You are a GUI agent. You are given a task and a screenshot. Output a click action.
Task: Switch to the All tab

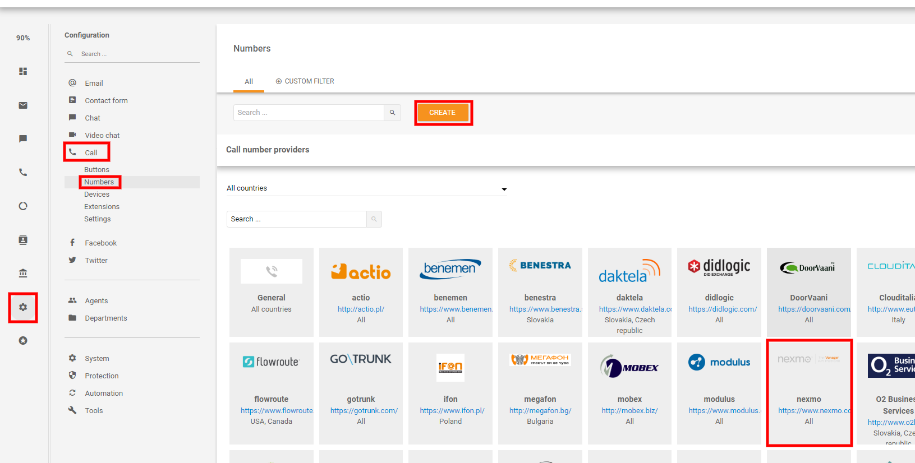(249, 81)
